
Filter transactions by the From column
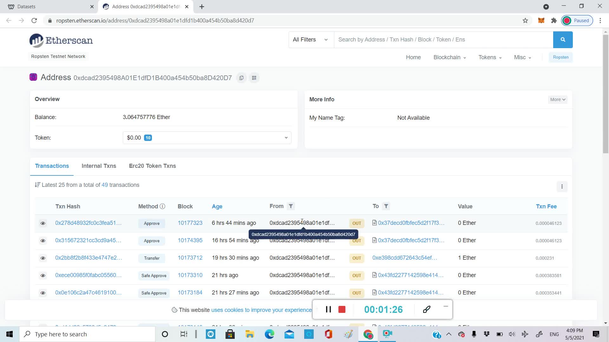291,206
